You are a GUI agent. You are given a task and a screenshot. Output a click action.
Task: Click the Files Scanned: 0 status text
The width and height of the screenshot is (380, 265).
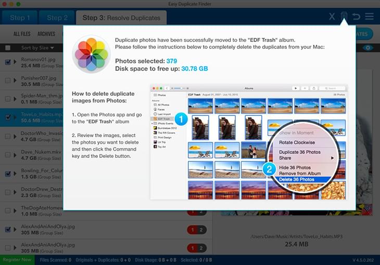click(x=56, y=260)
